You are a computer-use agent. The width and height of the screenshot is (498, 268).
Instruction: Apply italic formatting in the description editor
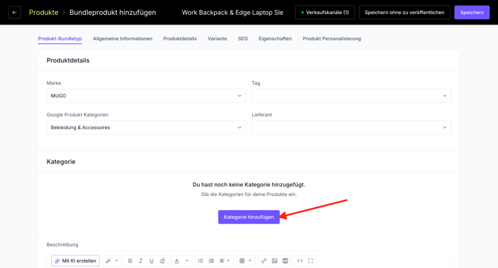coord(140,261)
